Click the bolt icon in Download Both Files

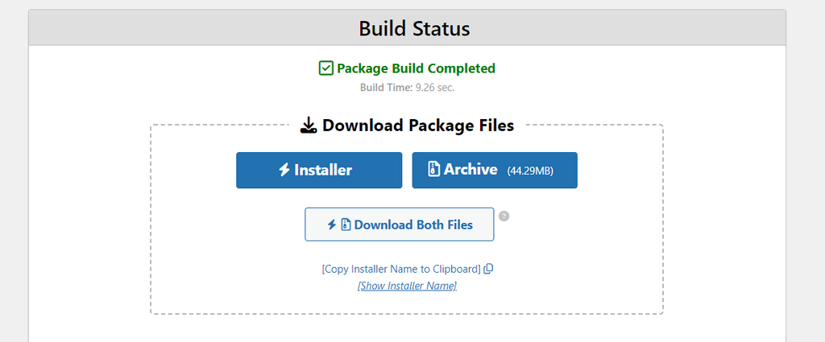point(331,225)
